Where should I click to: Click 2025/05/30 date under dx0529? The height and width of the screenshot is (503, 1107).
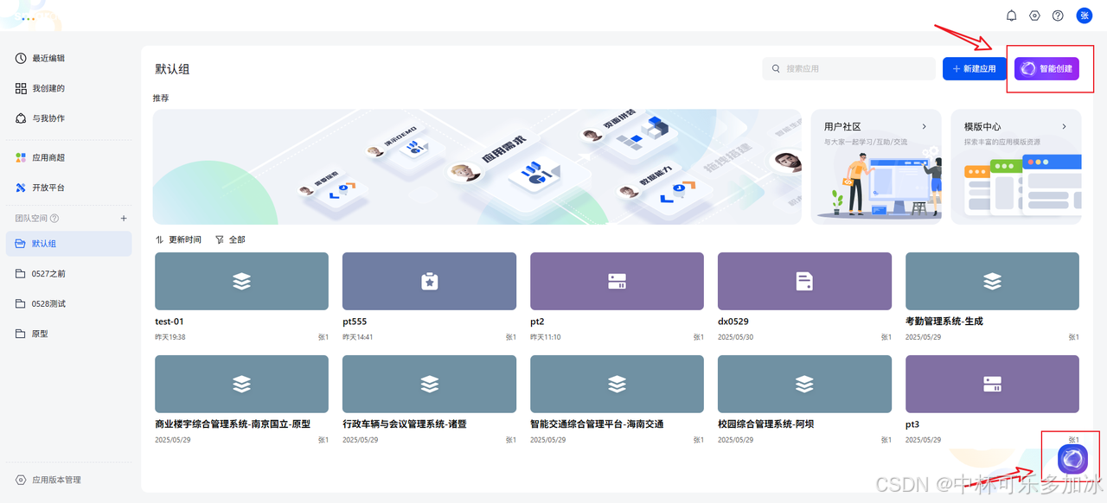pos(735,337)
